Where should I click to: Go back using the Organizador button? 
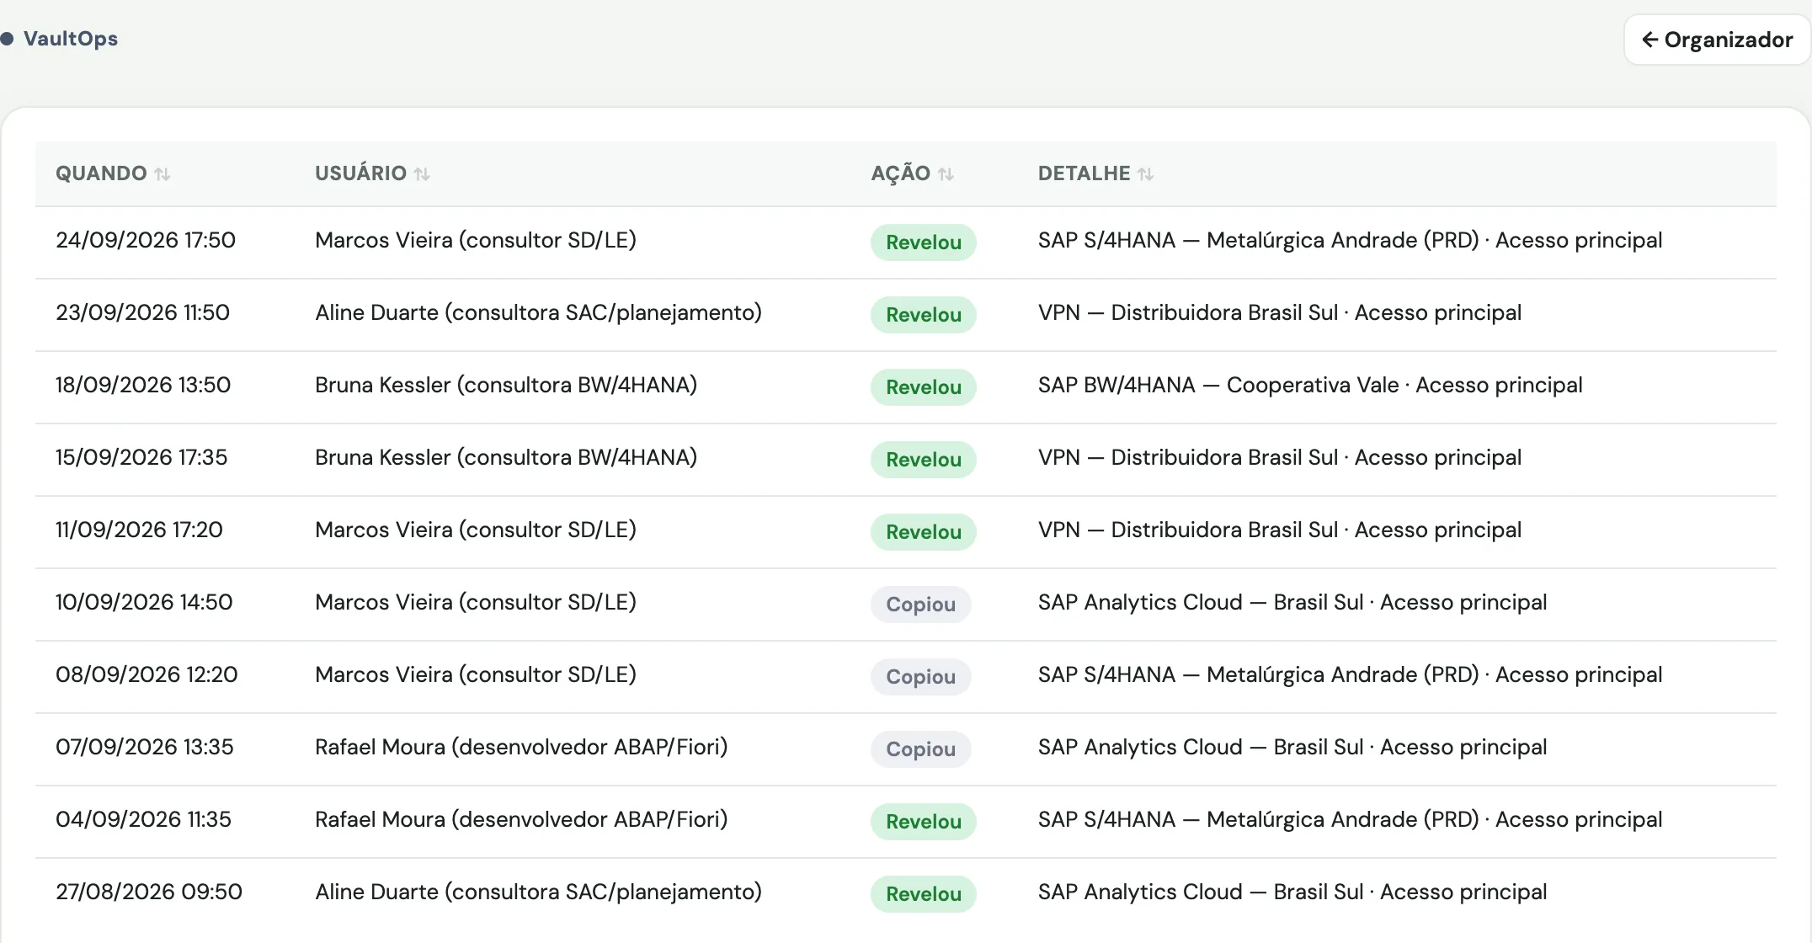[1717, 40]
